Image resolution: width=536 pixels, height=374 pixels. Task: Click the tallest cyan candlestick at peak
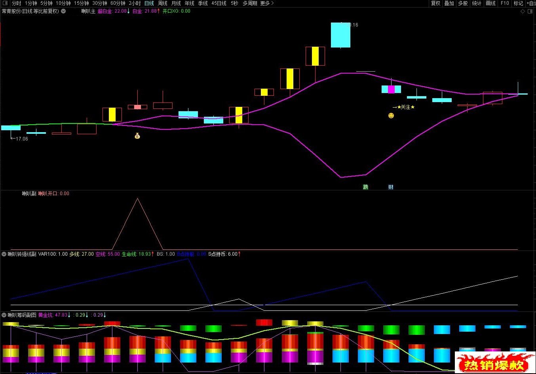340,35
